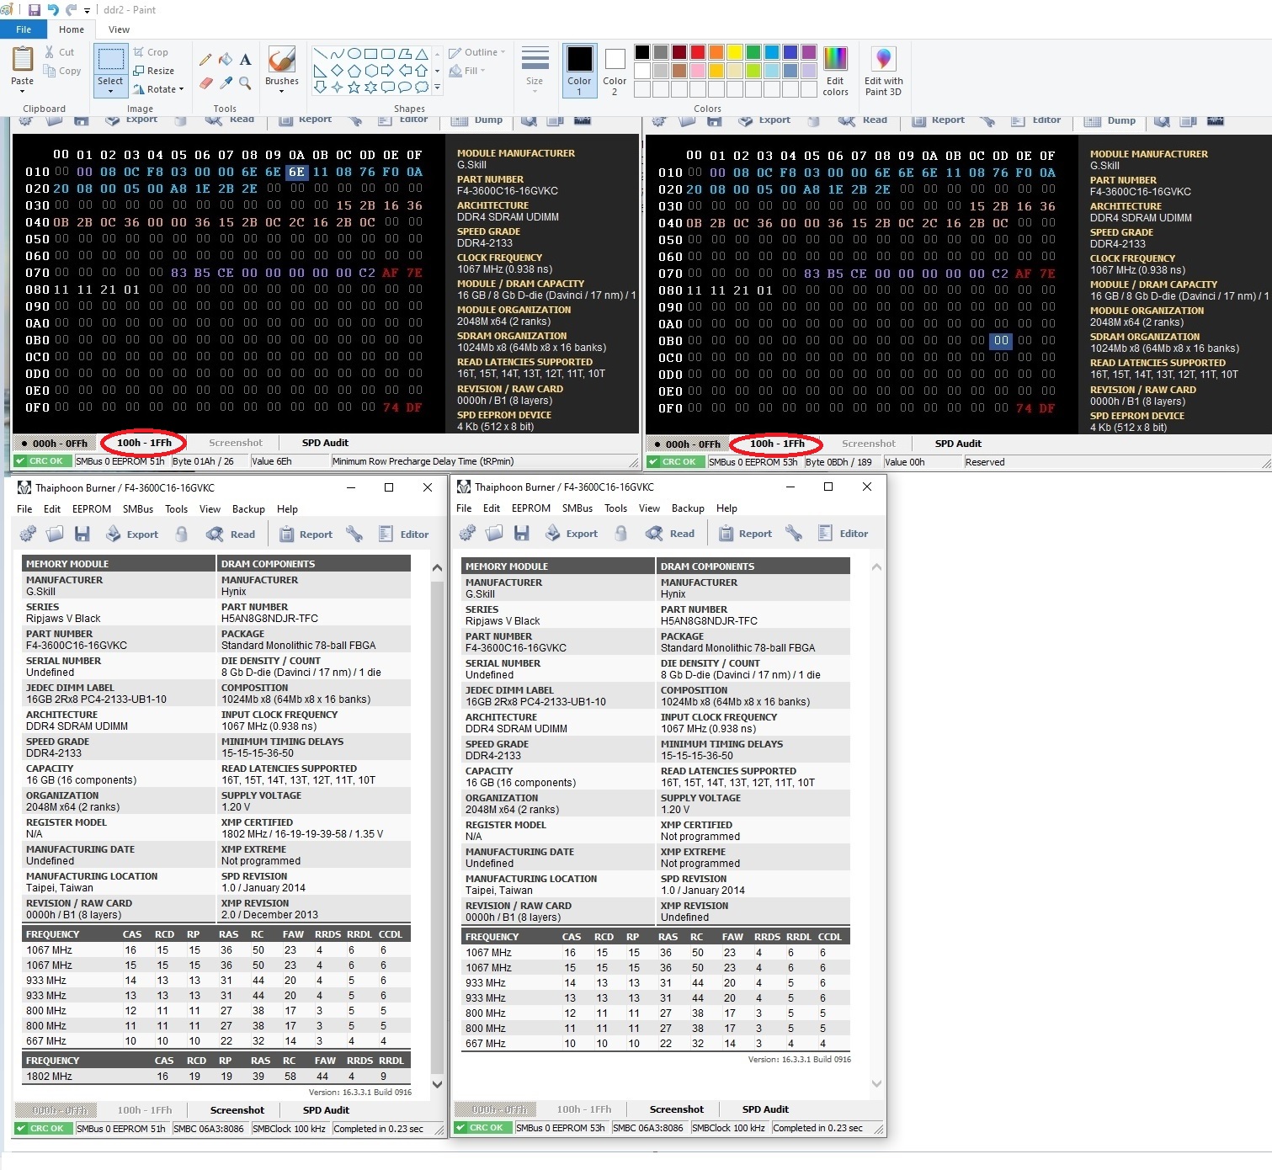Open SPD Audit tab in top-right hex panel
The width and height of the screenshot is (1272, 1170).
pos(958,444)
